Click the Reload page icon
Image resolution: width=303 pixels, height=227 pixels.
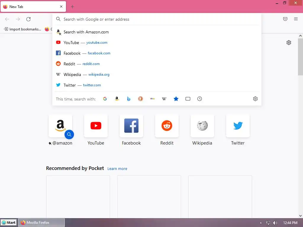(x=28, y=19)
